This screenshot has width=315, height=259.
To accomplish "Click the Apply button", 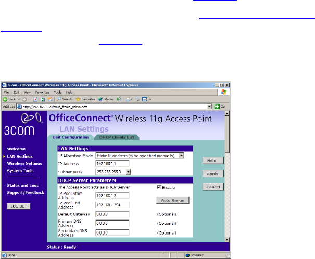I will point(213,174).
